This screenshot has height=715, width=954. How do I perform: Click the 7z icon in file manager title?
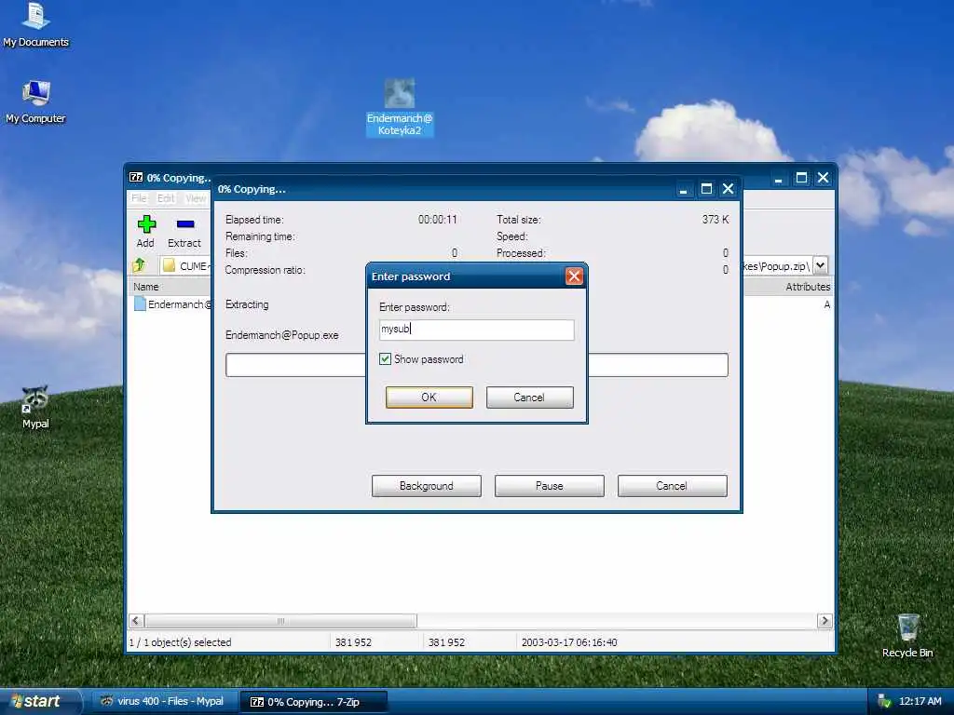coord(136,178)
